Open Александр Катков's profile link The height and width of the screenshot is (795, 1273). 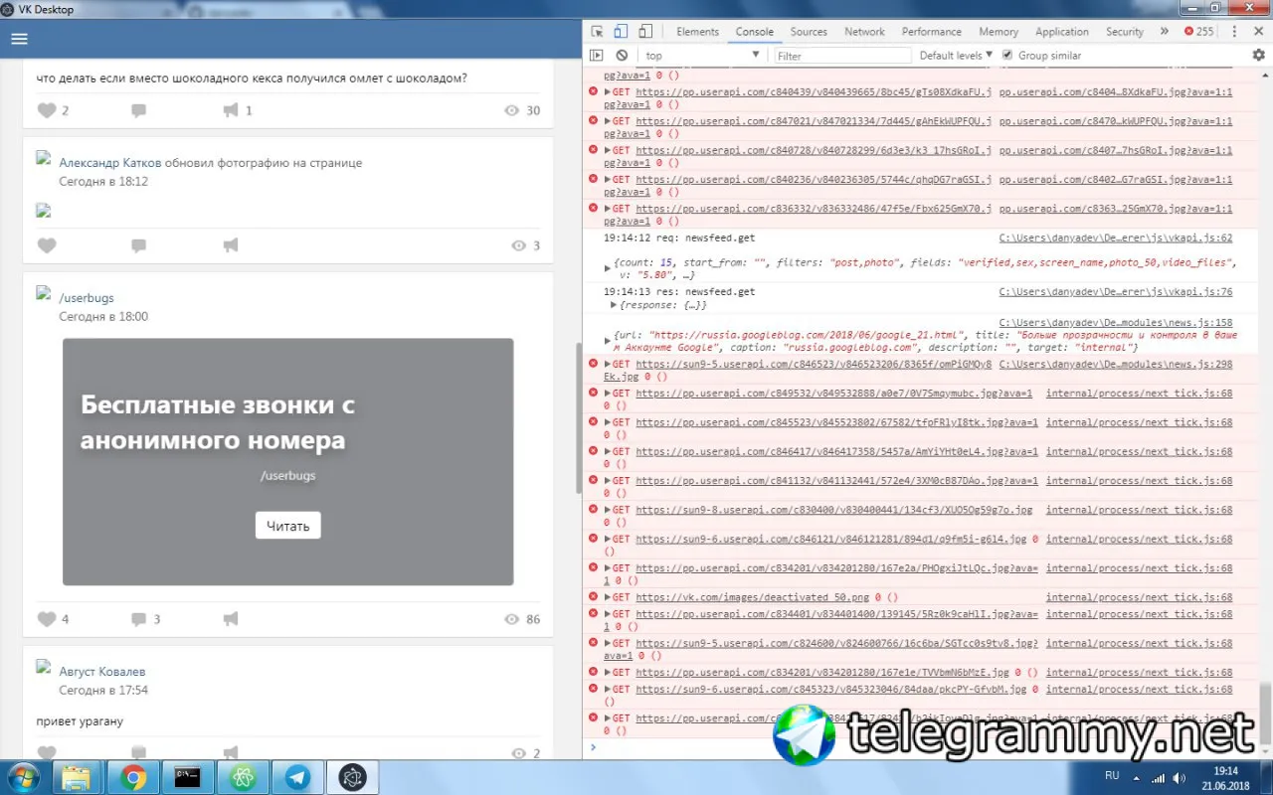click(110, 163)
